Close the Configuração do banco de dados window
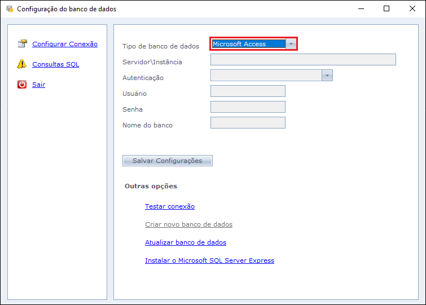426x305 pixels. 412,9
